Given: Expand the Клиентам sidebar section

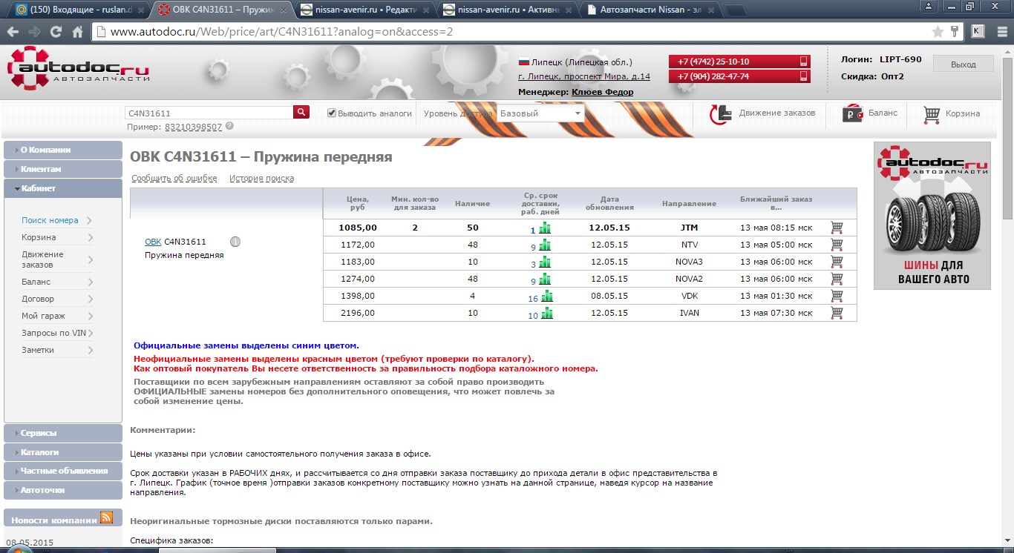Looking at the screenshot, I should [63, 169].
